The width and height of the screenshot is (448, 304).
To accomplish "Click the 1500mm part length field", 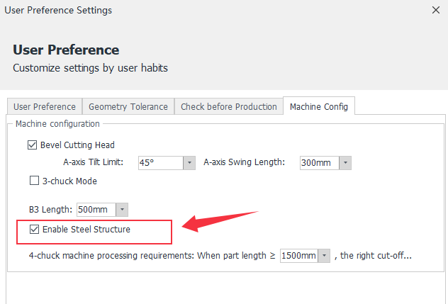I will [x=299, y=255].
